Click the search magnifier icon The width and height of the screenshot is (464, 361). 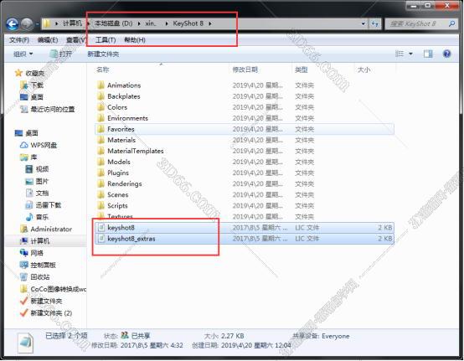[451, 23]
